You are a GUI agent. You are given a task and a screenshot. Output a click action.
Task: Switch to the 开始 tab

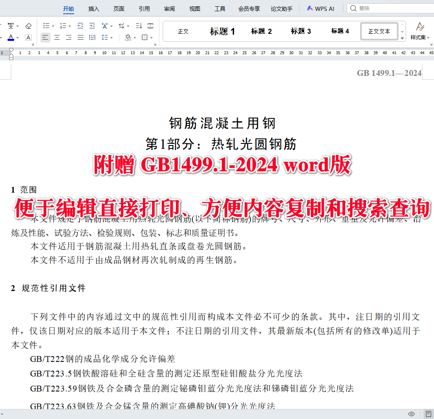point(68,9)
